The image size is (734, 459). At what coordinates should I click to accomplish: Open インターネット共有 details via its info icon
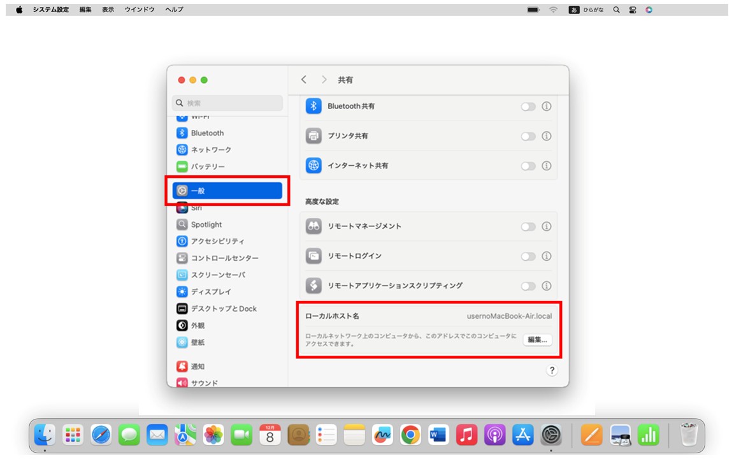[x=546, y=166]
